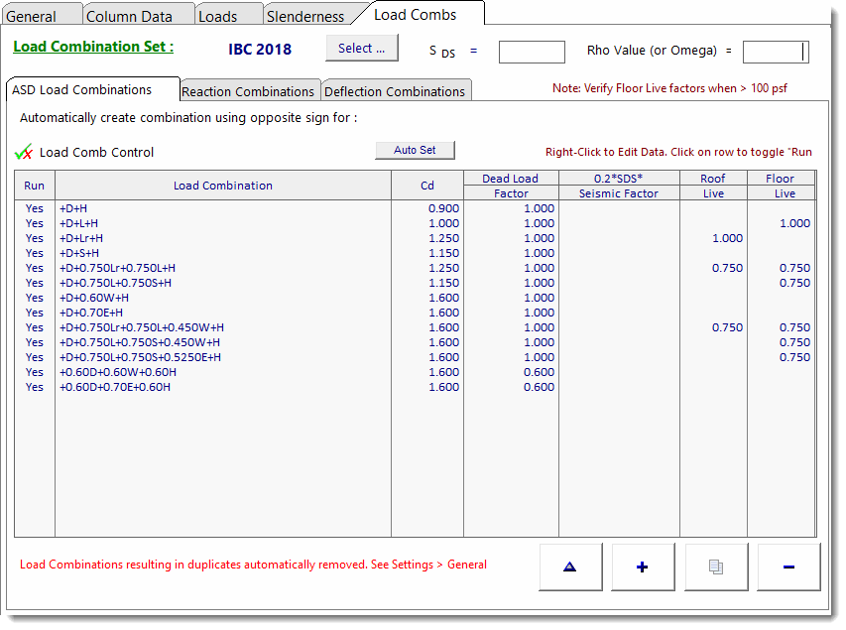Click Cd value 1.250 for +D+Lr+H
Screen dimensions: 846x630
click(444, 238)
